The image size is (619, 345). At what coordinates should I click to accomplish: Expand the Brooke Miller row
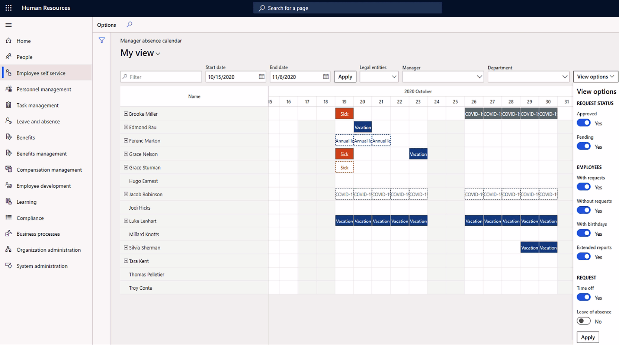[126, 114]
